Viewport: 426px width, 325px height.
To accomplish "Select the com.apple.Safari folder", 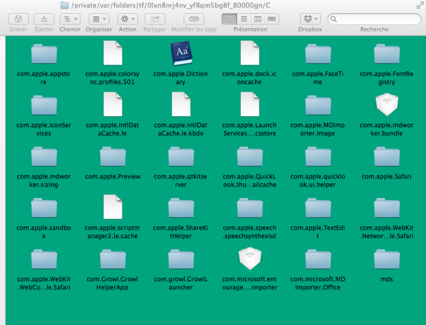I will coord(387,157).
